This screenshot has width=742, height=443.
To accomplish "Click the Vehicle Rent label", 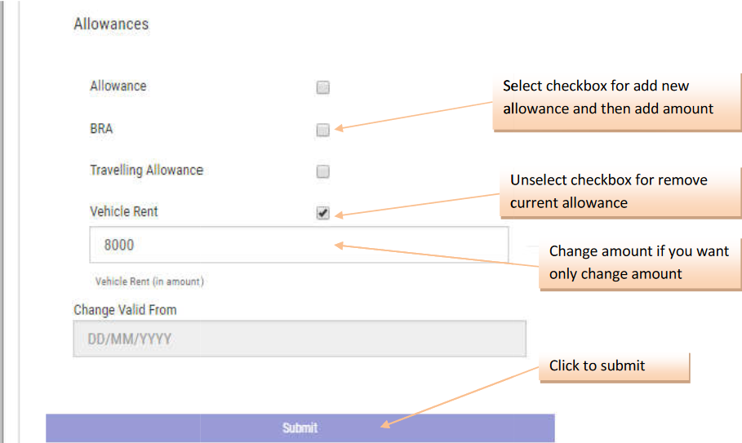I will pyautogui.click(x=123, y=212).
